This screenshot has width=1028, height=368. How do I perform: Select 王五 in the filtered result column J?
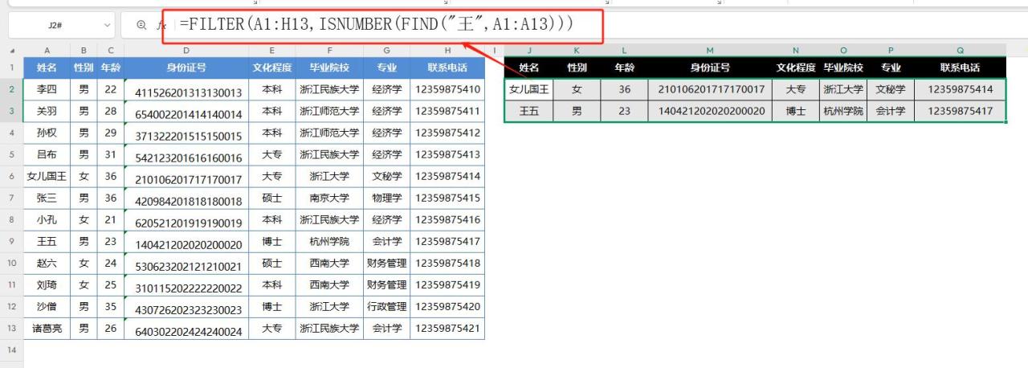[528, 111]
